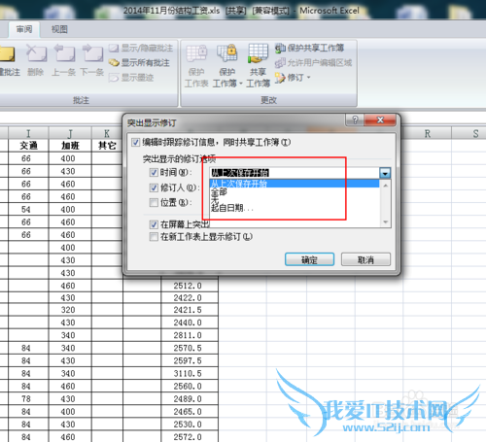Toggle track changes while editing checkbox
The width and height of the screenshot is (486, 442).
[x=135, y=142]
